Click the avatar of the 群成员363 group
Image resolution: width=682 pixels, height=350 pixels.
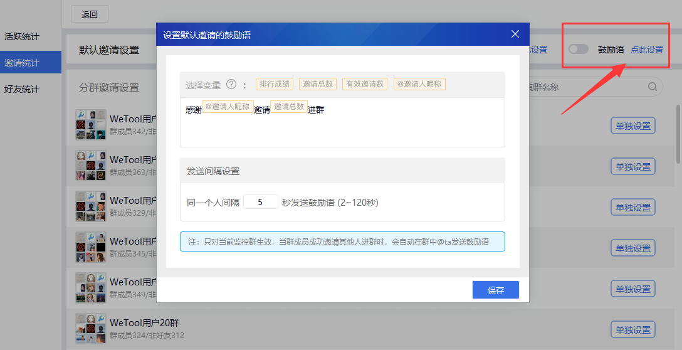click(x=91, y=166)
